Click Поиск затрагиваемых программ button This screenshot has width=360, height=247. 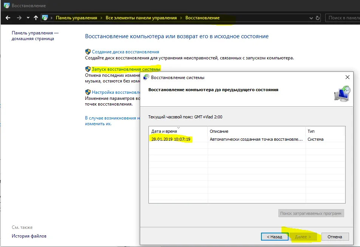311,213
